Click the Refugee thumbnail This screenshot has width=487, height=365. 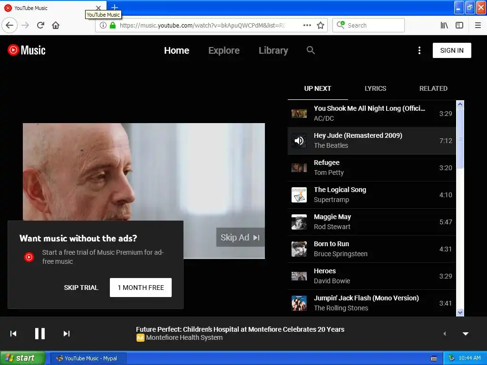(299, 168)
